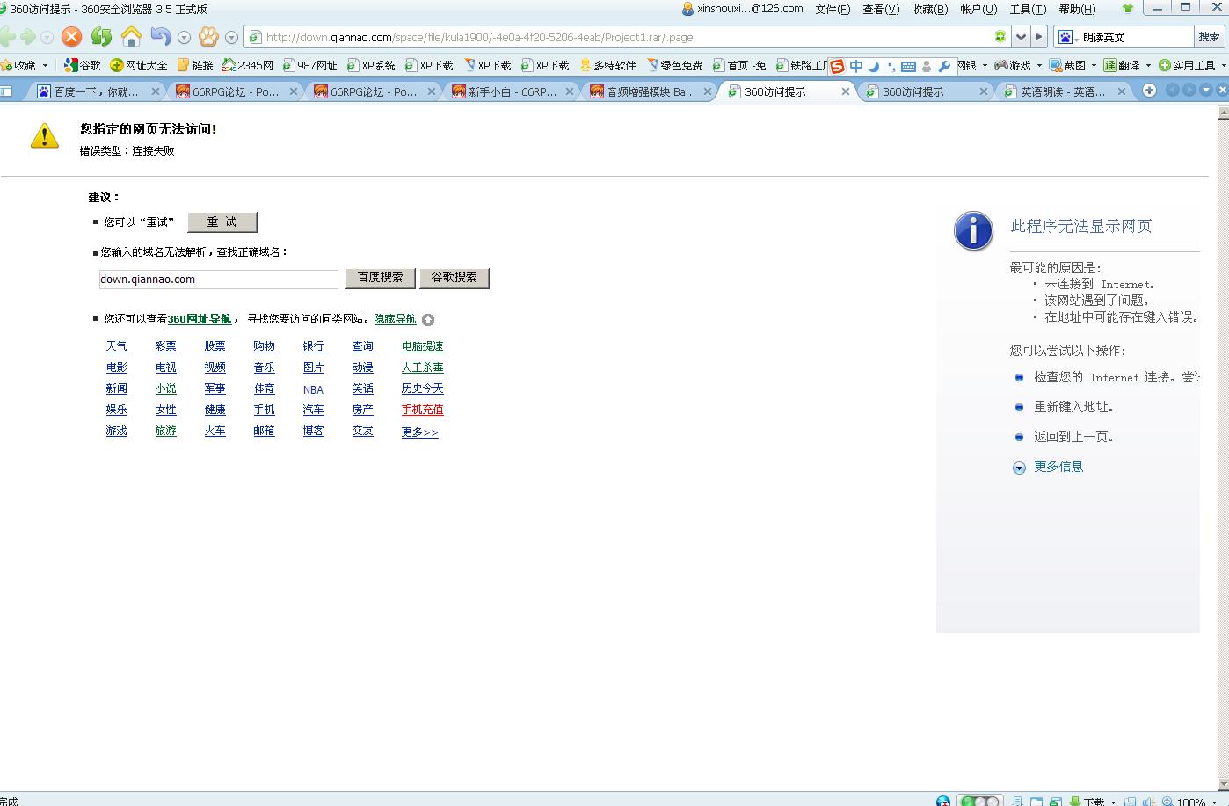Image resolution: width=1229 pixels, height=806 pixels.
Task: Expand the 翻译 translate dropdown
Action: [1148, 65]
